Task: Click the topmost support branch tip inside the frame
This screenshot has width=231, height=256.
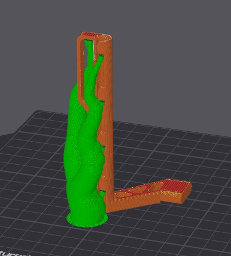Action: (x=89, y=42)
